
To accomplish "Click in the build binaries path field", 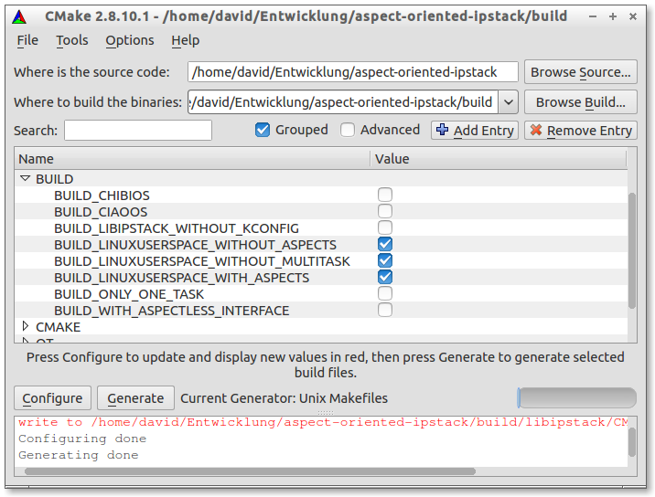I will click(343, 102).
